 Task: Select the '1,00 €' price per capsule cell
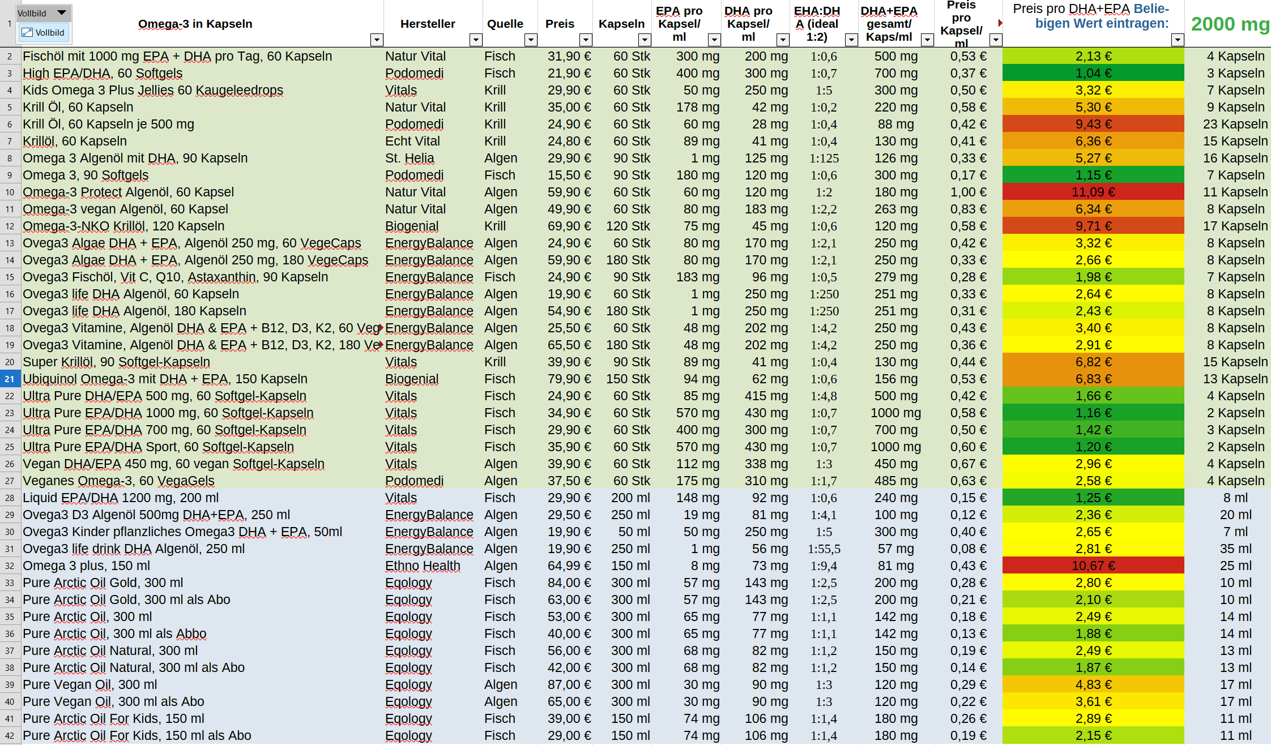[969, 192]
